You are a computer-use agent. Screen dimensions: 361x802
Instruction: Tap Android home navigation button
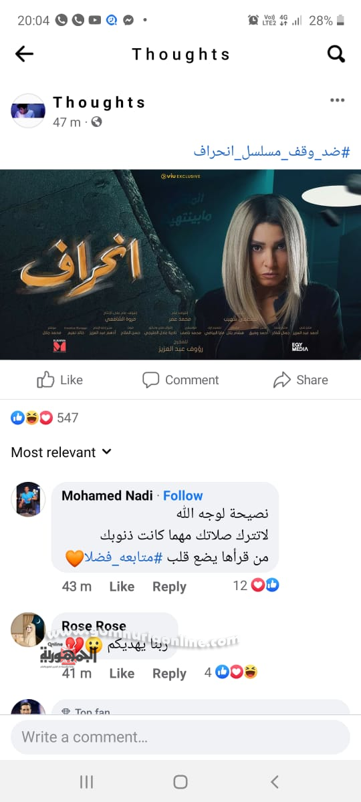pyautogui.click(x=180, y=781)
